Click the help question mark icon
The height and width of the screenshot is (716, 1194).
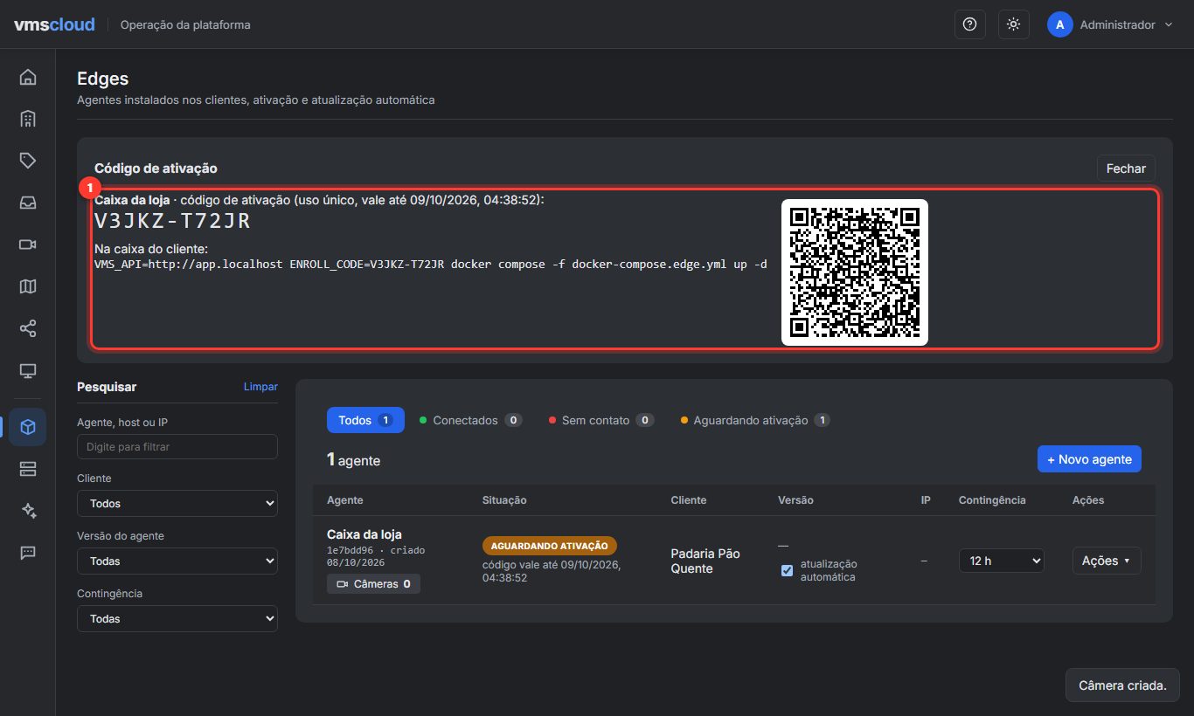(969, 24)
